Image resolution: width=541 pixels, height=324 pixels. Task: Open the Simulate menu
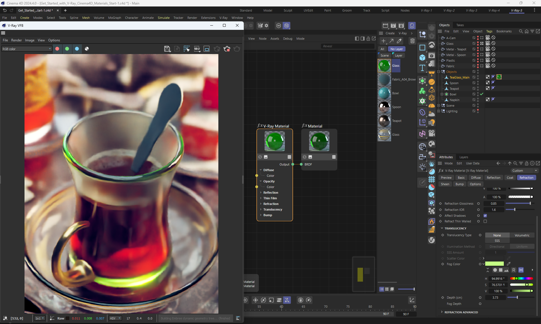point(163,18)
